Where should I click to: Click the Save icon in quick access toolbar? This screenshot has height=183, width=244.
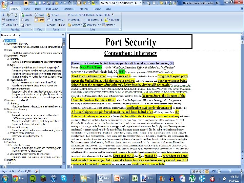(12, 3)
